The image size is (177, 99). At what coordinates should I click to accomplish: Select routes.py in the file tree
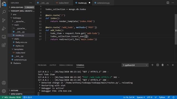[x=21, y=35]
